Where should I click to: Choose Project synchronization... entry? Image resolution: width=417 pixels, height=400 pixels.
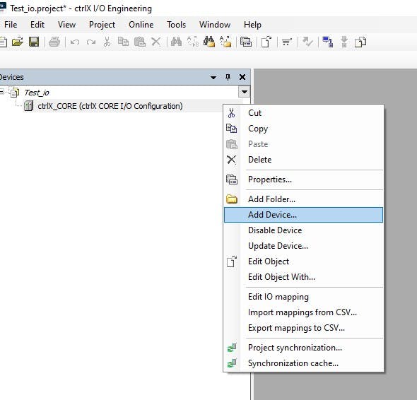pos(295,348)
